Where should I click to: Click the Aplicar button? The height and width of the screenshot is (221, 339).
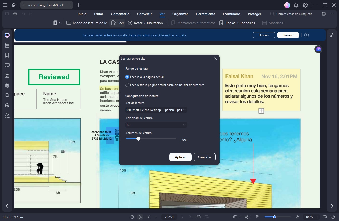click(x=180, y=157)
